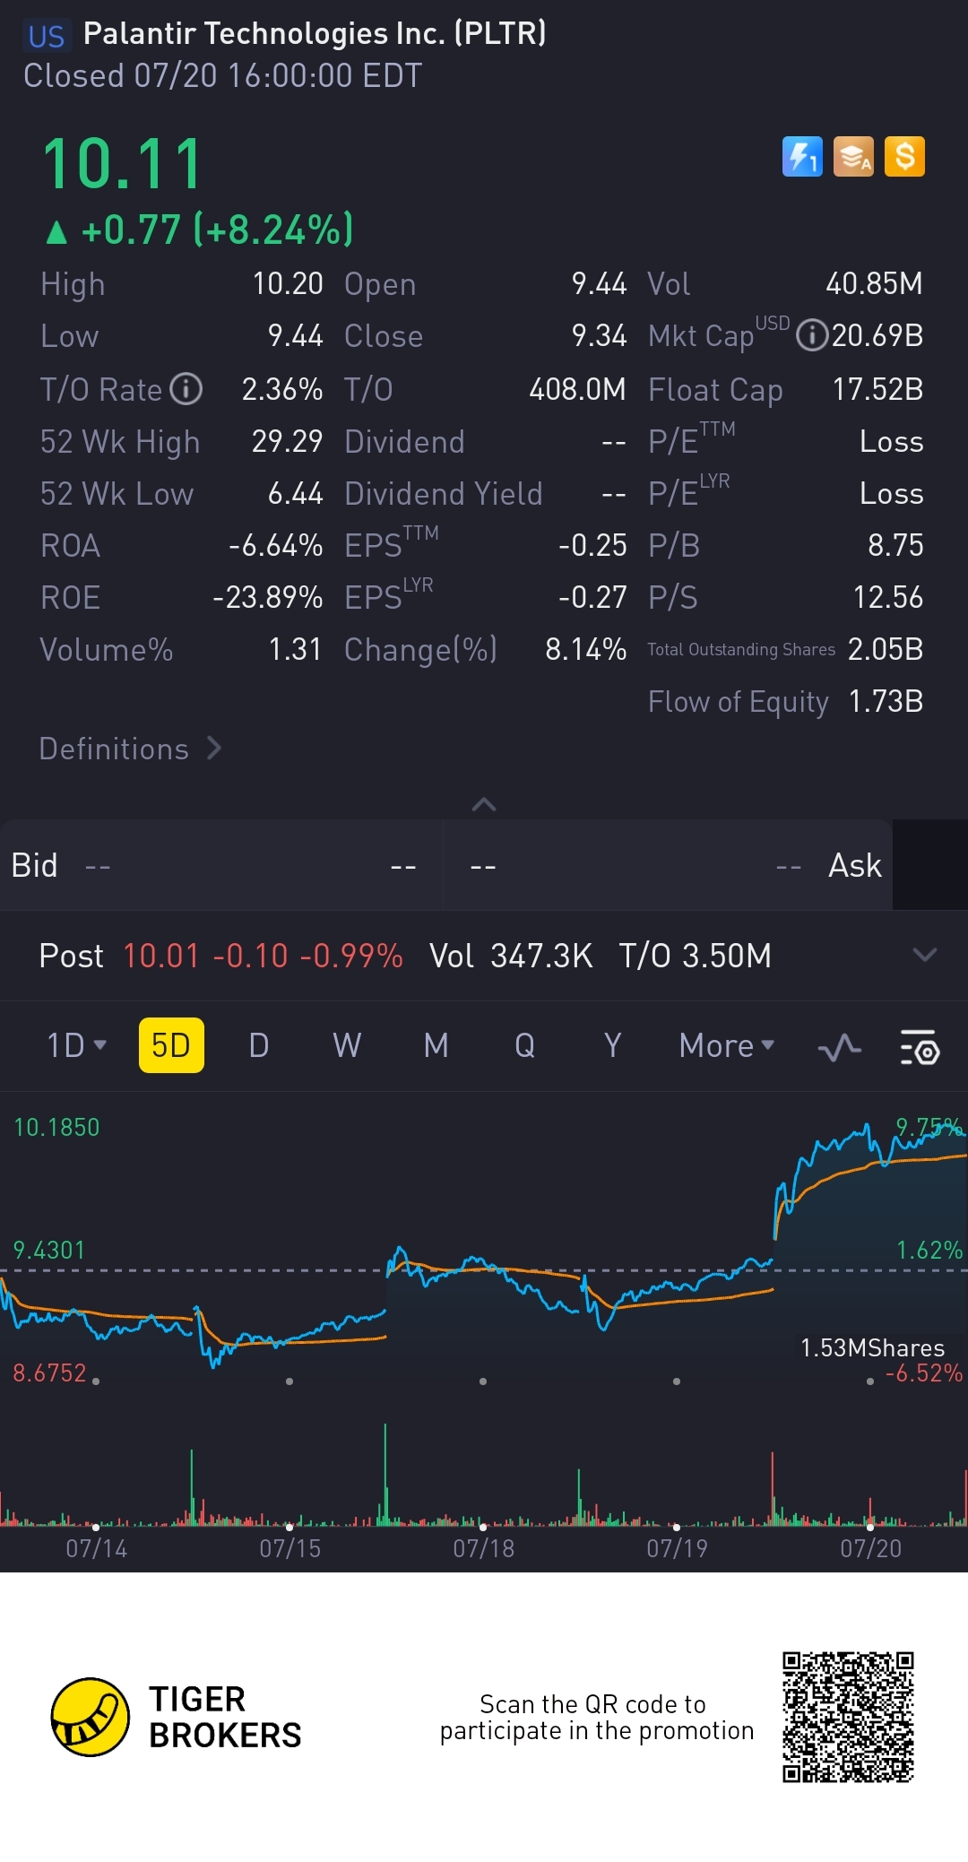Image resolution: width=968 pixels, height=1862 pixels.
Task: Switch to the M monthly chart tab
Action: 436,1045
